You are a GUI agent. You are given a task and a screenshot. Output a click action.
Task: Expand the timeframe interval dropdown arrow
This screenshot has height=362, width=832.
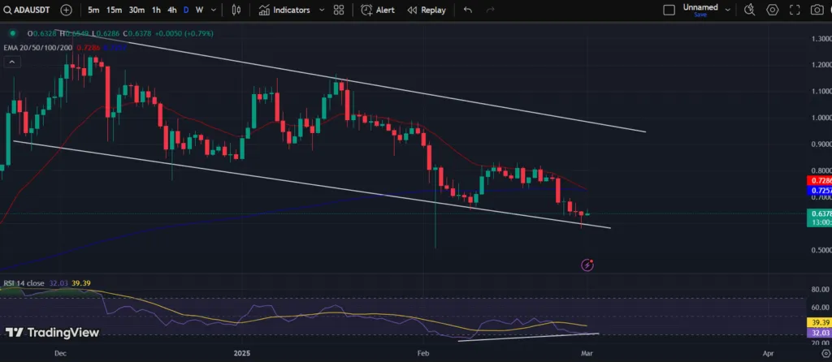tap(214, 10)
